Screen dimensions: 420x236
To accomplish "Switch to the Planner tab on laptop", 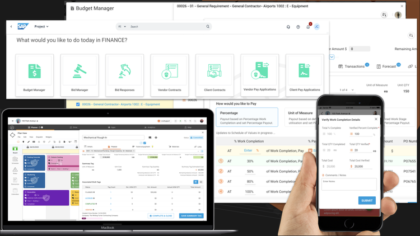I will coord(35,128).
